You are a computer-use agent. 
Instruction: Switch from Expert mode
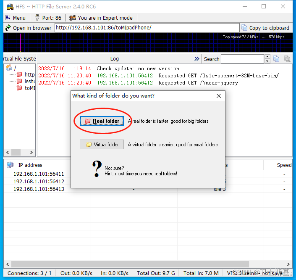[x=101, y=18]
